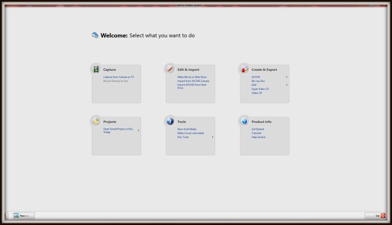Choose Import from AVCHD Camera

pos(193,81)
